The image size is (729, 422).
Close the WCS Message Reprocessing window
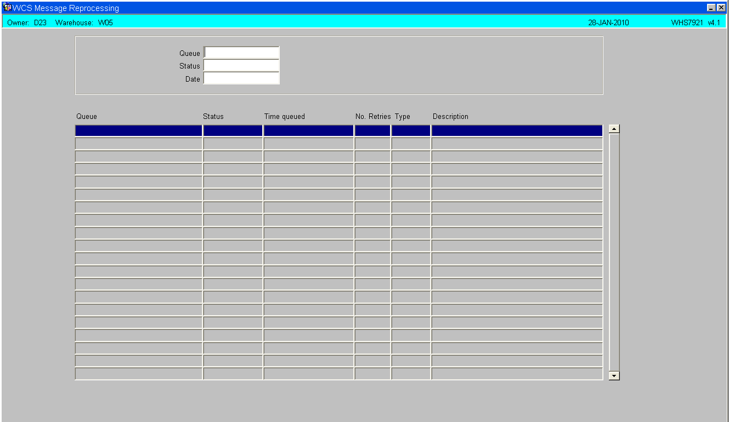(x=721, y=8)
